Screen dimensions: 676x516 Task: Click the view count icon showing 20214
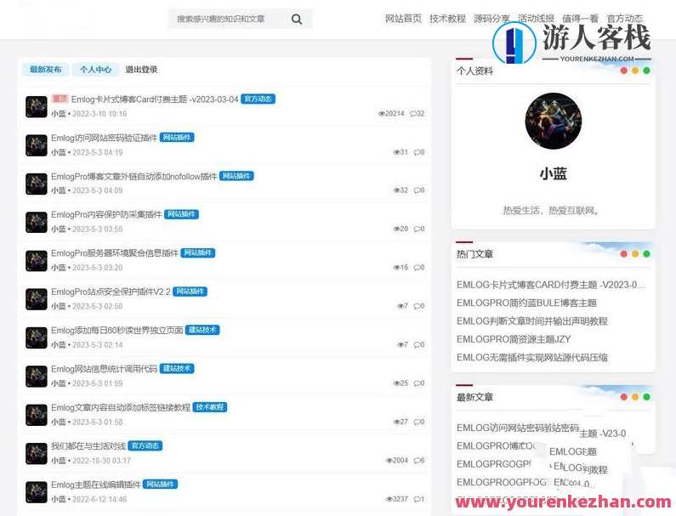point(382,114)
